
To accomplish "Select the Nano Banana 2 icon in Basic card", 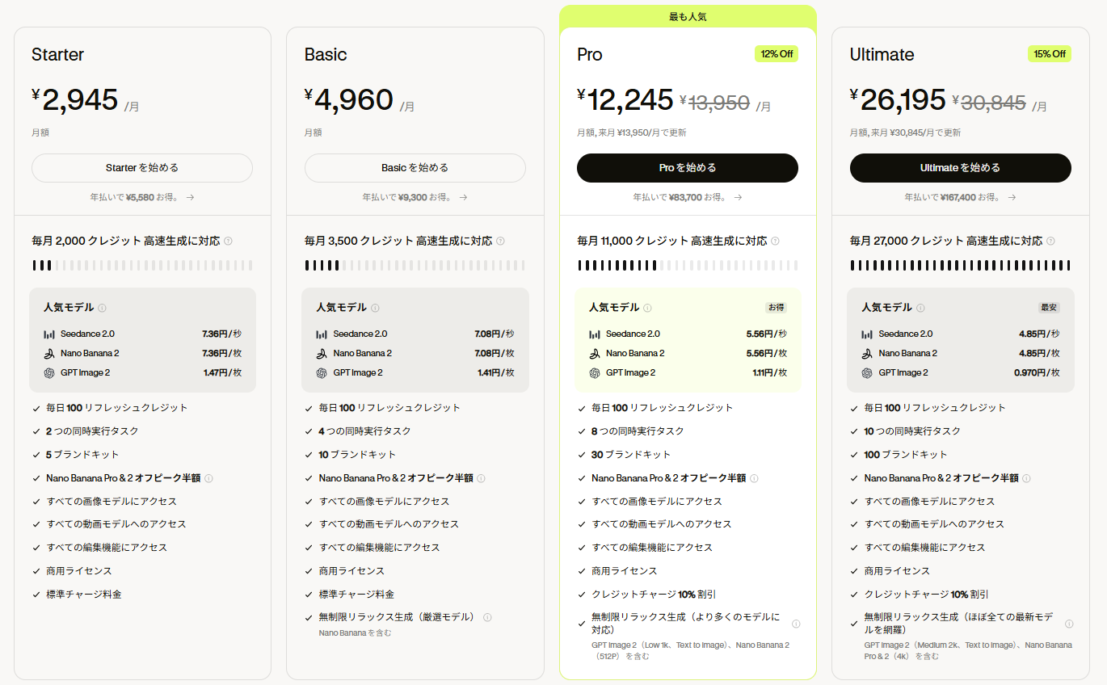I will click(x=322, y=353).
